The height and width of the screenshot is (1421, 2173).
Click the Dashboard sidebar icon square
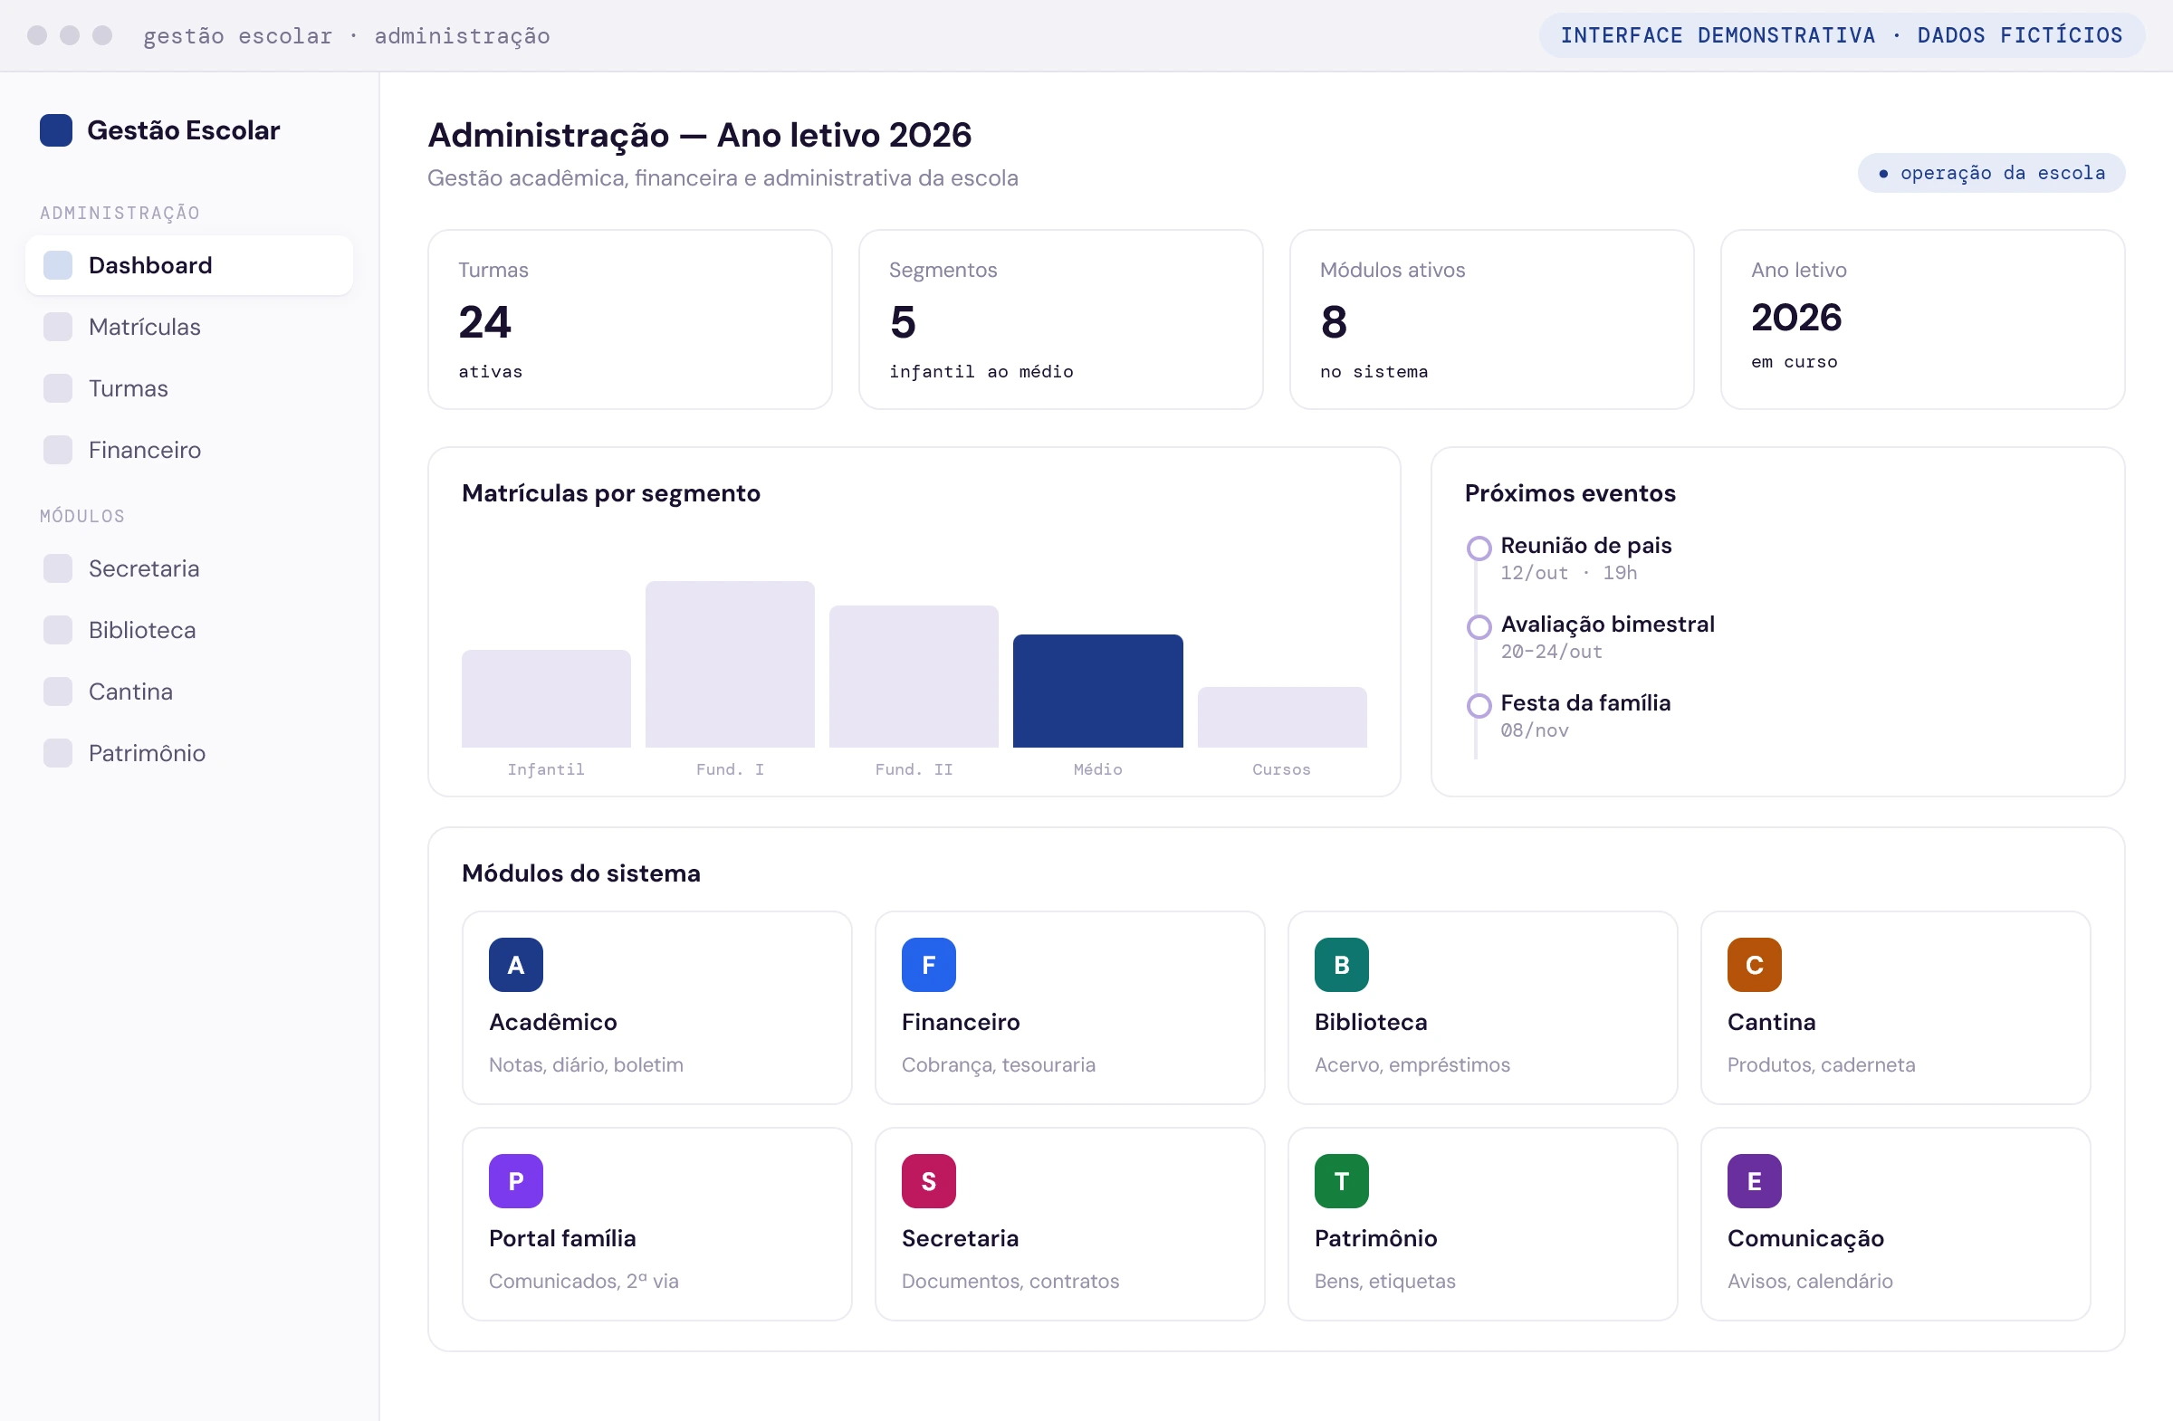point(58,265)
